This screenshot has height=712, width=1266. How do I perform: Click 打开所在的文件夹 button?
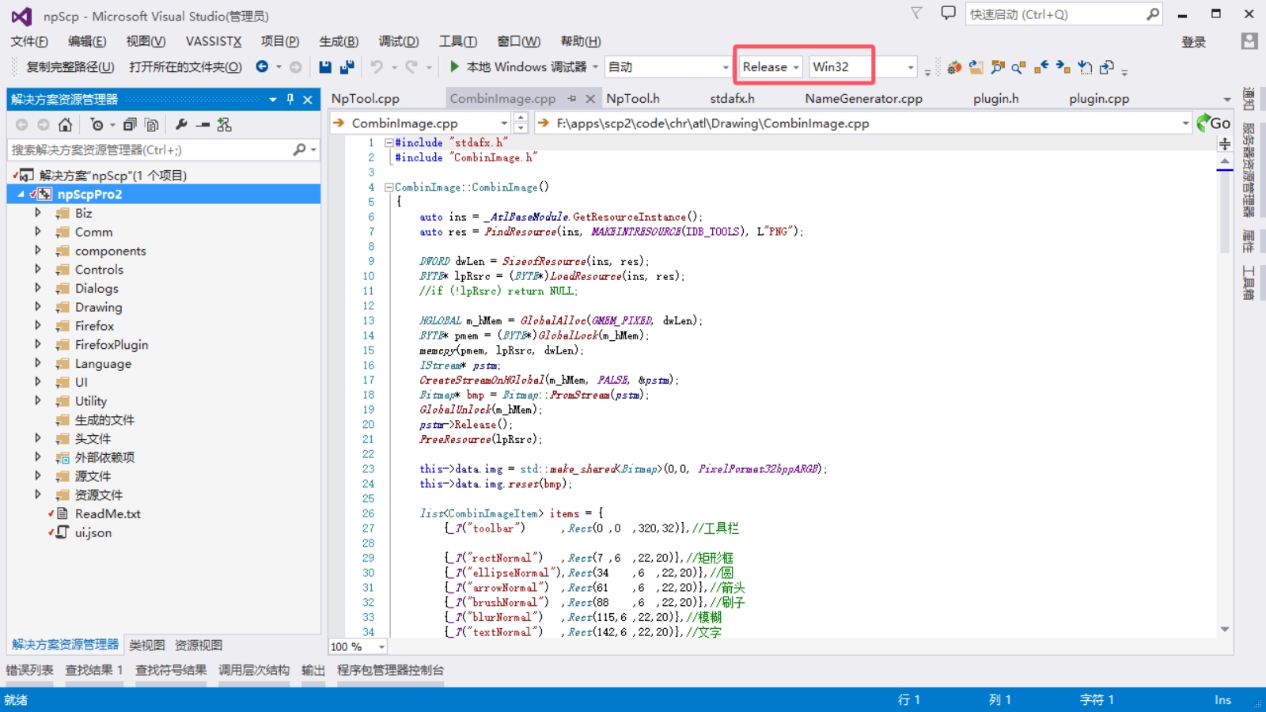(x=185, y=67)
